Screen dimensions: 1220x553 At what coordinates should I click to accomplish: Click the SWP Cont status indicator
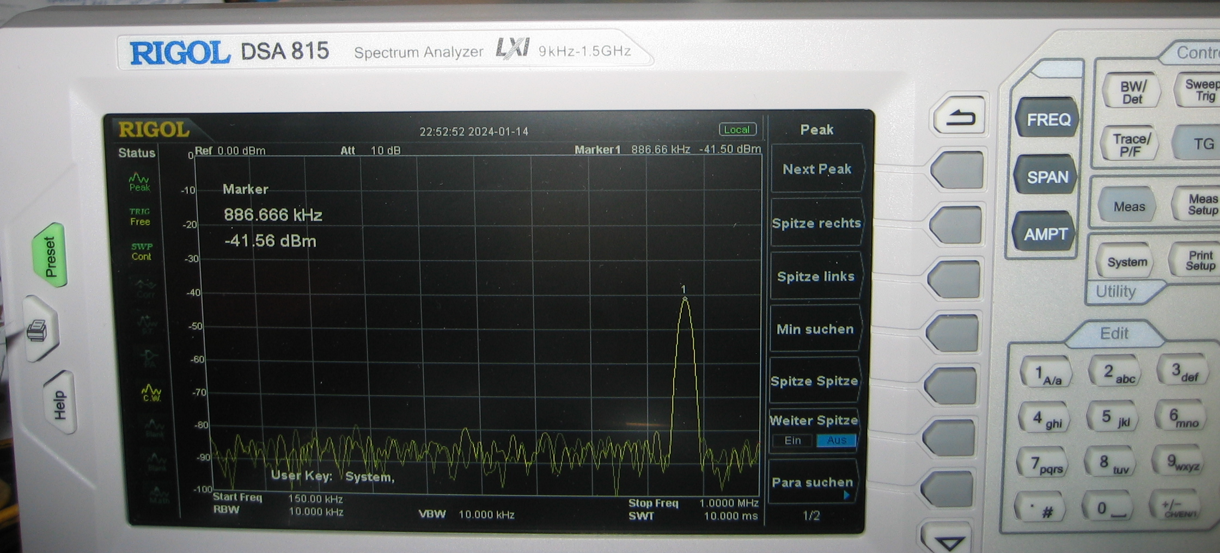141,251
